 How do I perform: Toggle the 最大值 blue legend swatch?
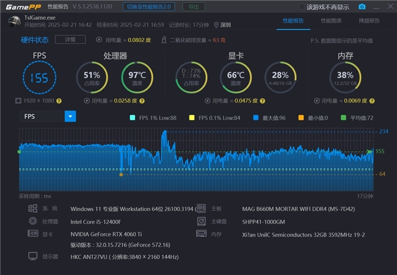(256, 118)
